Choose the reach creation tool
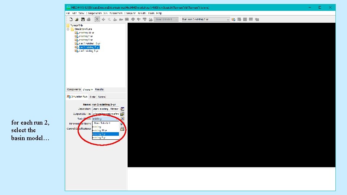347x195 pixels. click(x=121, y=19)
